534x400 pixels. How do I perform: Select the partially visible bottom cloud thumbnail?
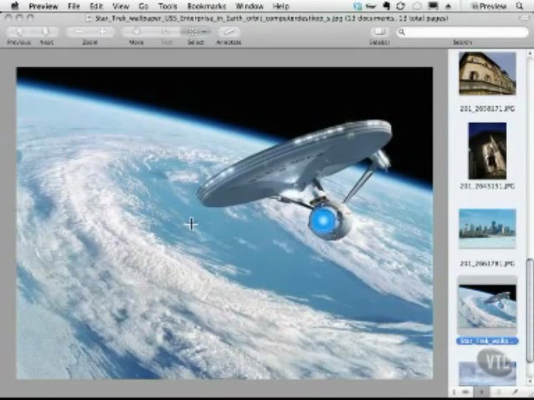[487, 373]
